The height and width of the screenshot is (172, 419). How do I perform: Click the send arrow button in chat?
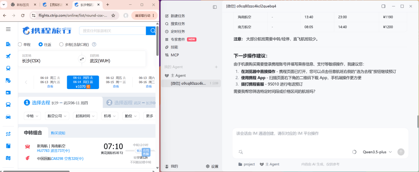[401, 152]
